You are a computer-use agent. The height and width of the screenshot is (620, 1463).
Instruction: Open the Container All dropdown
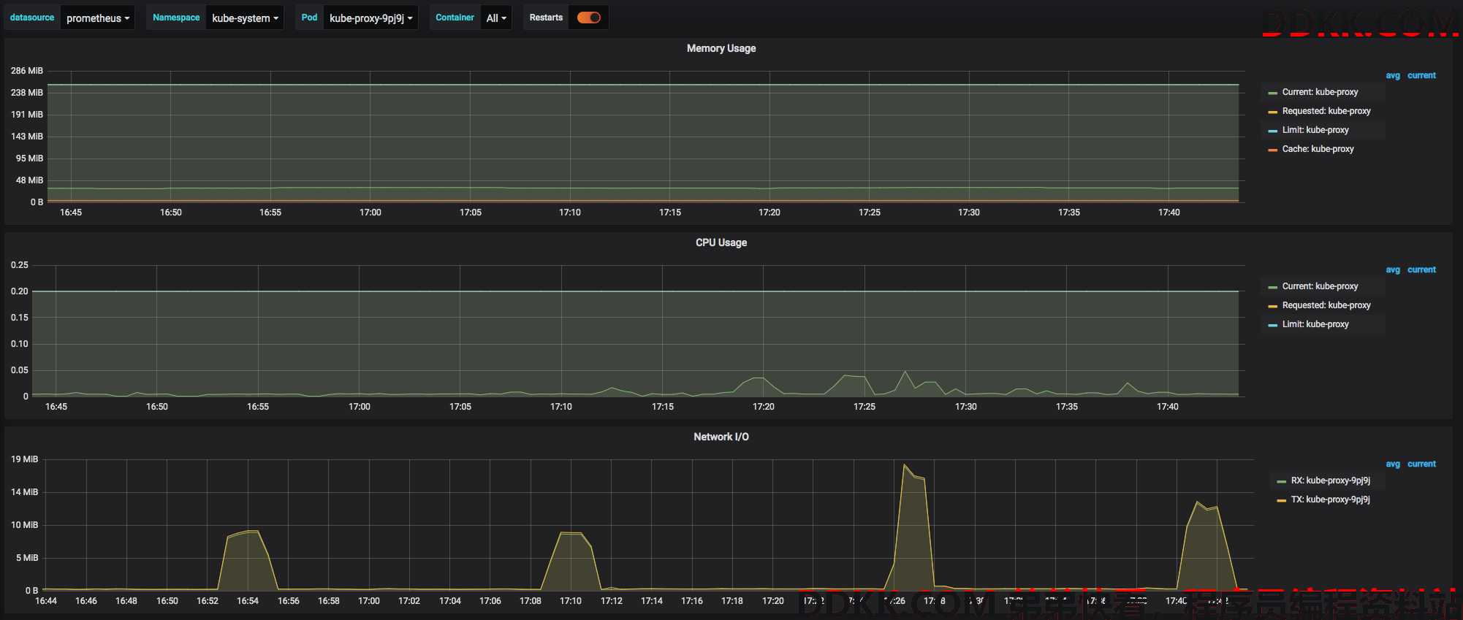(496, 18)
